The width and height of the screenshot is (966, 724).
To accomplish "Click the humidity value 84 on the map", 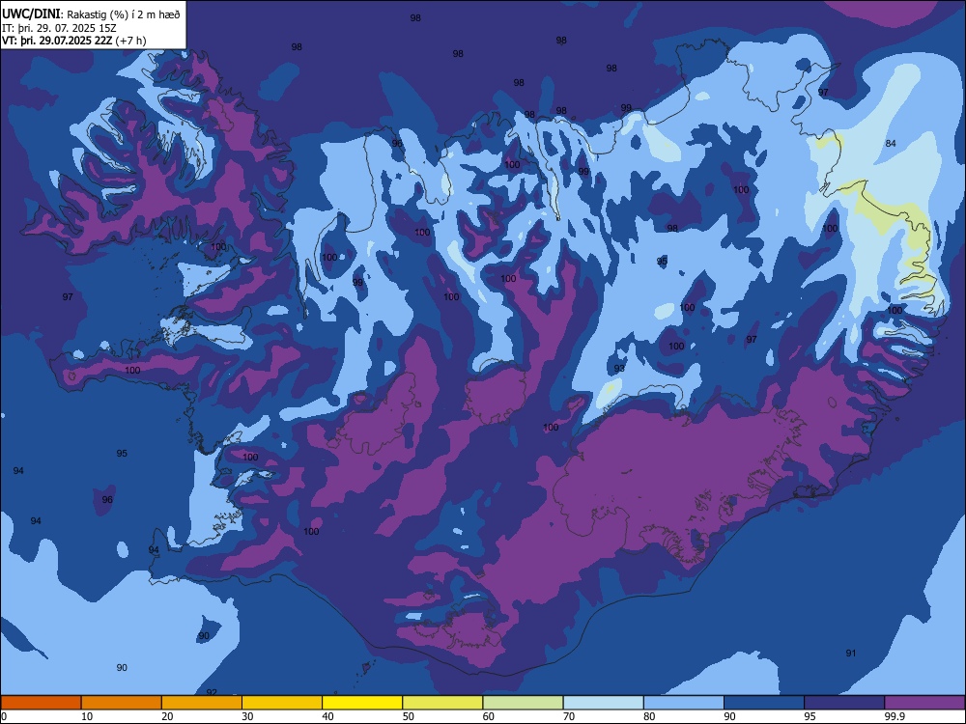I will [891, 144].
